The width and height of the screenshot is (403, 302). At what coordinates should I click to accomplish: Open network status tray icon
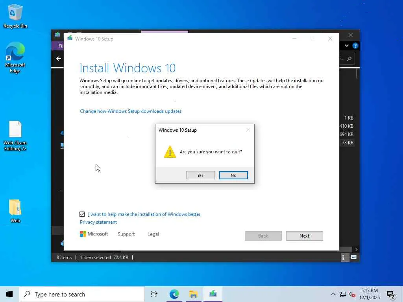pos(343,294)
